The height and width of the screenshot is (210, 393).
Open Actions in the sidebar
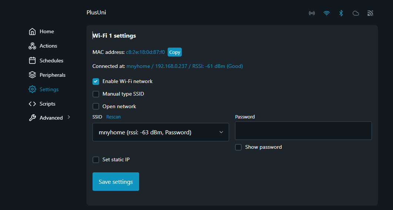click(x=48, y=46)
